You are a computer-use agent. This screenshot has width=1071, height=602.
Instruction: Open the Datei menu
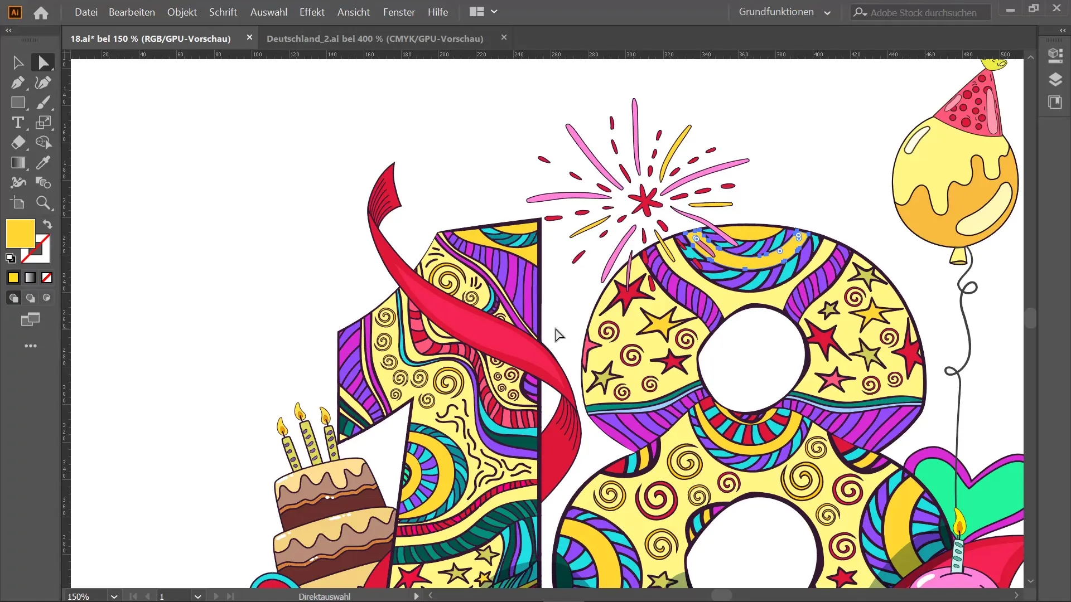[86, 12]
